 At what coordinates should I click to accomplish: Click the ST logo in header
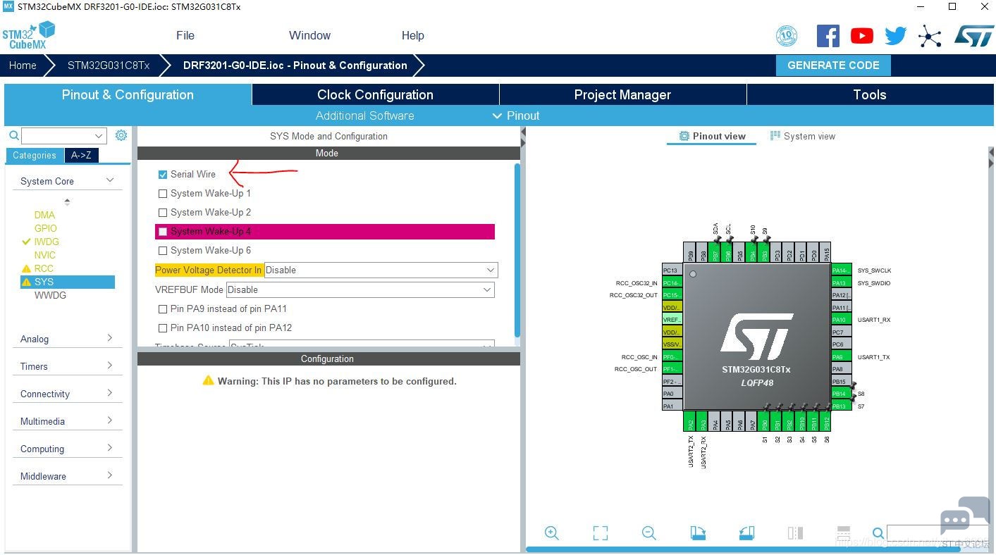[973, 36]
